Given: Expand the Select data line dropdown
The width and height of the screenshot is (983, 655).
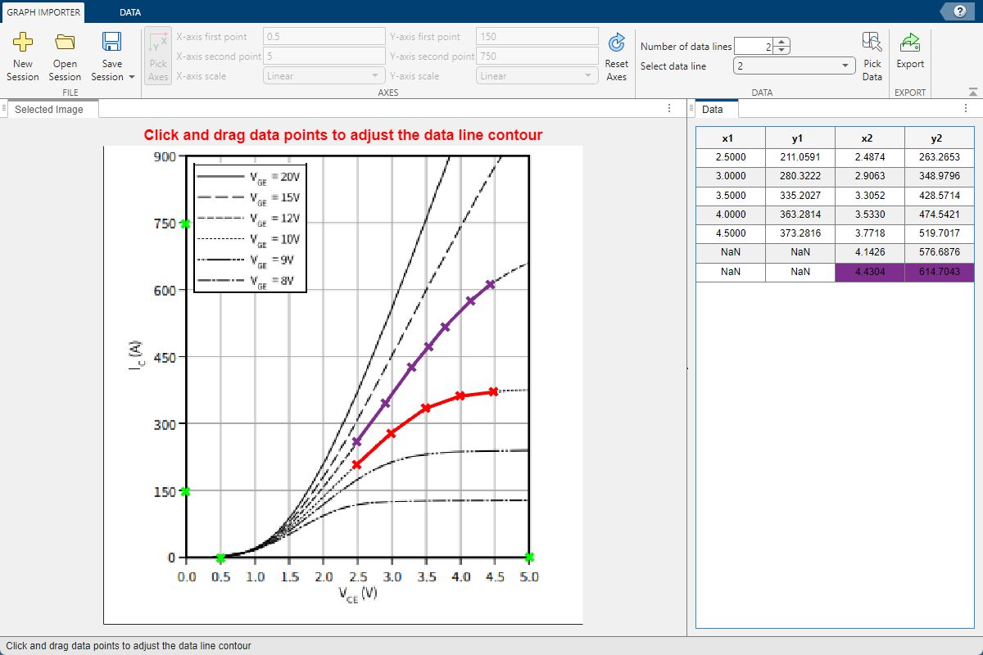Looking at the screenshot, I should pyautogui.click(x=845, y=66).
